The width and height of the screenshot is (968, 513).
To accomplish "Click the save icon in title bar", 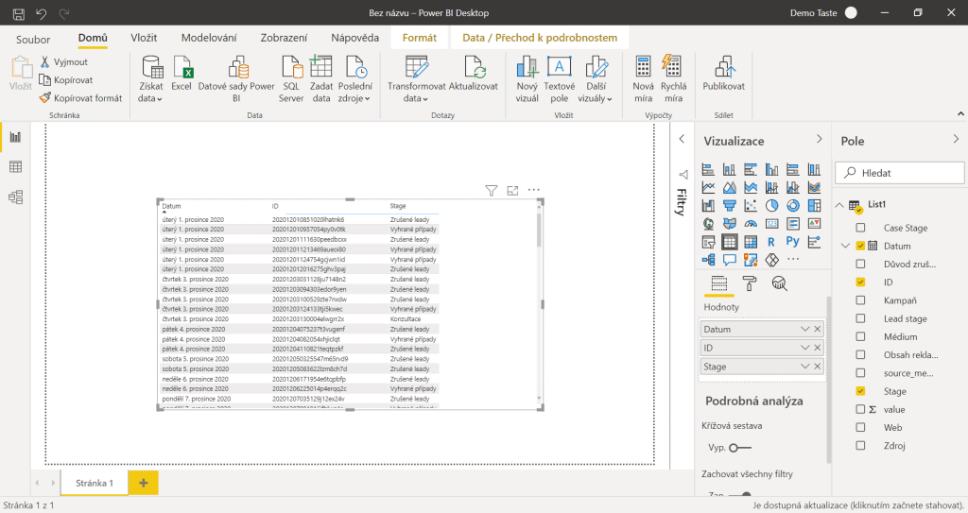I will pos(18,14).
